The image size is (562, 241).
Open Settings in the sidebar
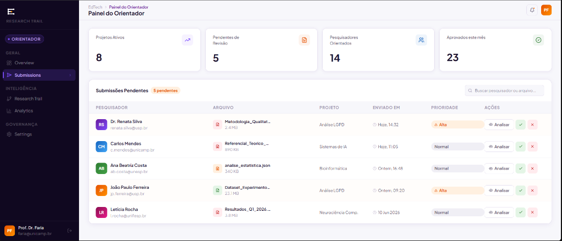40,134
